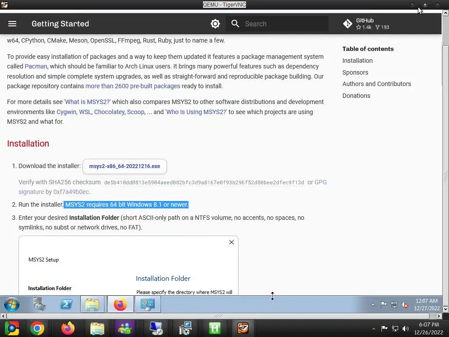Click the right arrow of horizontal scrollbar
The height and width of the screenshot is (337, 449).
click(439, 316)
